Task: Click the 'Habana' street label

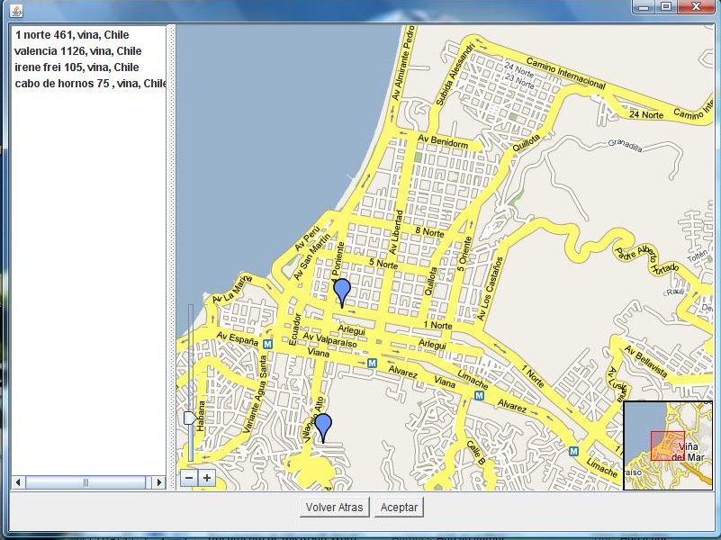Action: (x=201, y=416)
